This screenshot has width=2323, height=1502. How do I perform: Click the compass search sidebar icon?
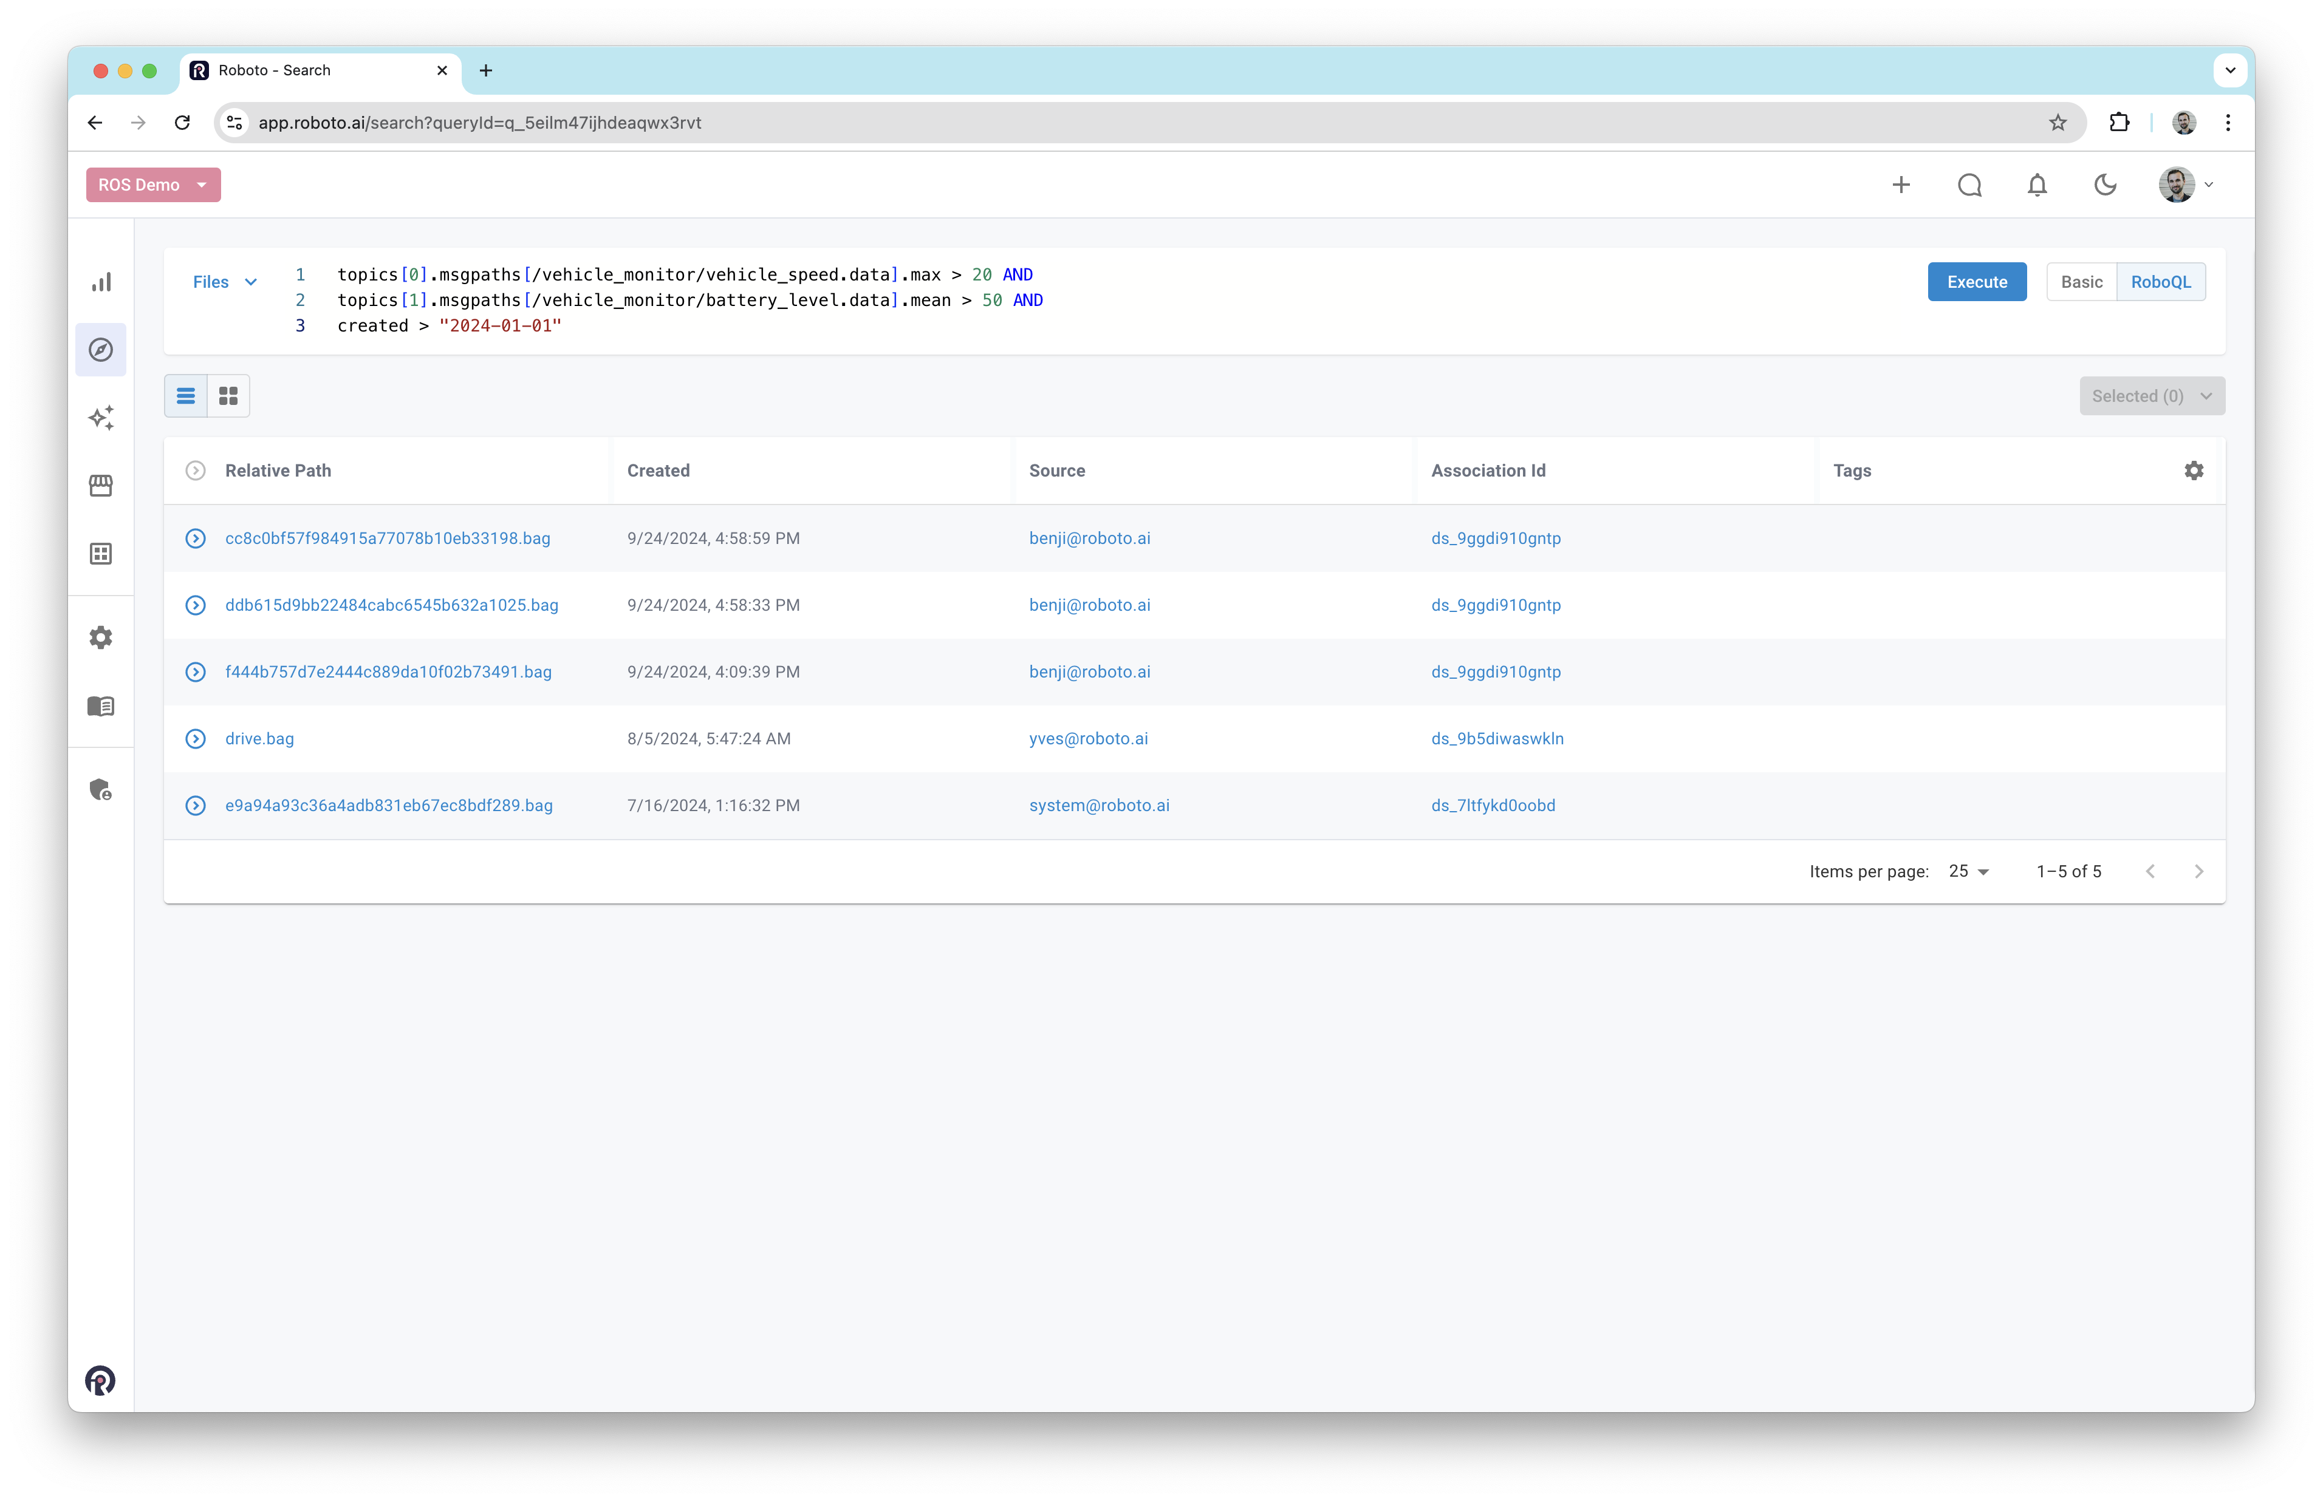click(x=100, y=349)
